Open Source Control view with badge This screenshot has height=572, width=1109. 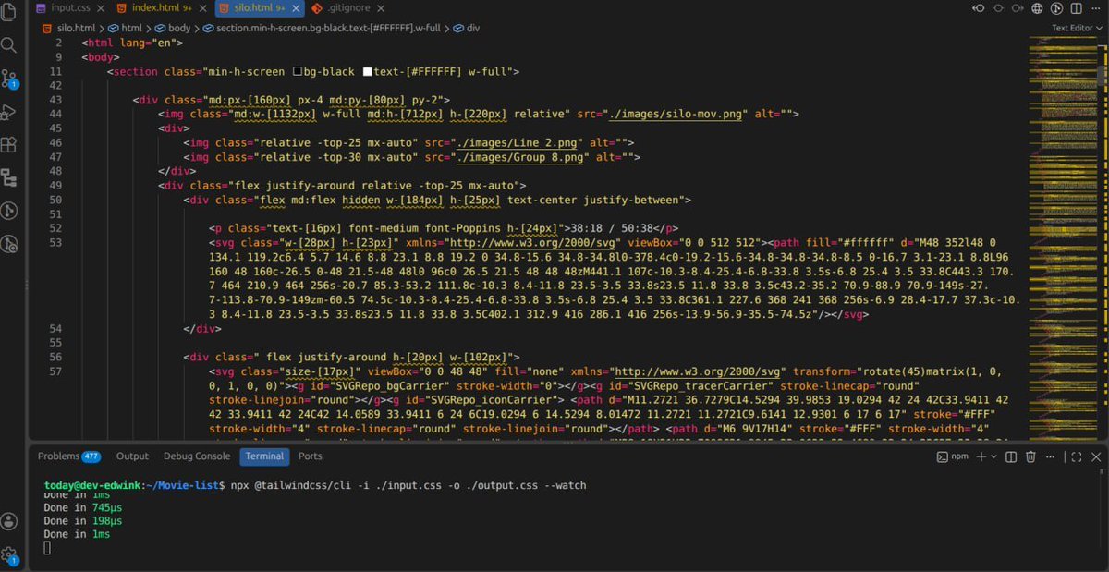click(9, 79)
